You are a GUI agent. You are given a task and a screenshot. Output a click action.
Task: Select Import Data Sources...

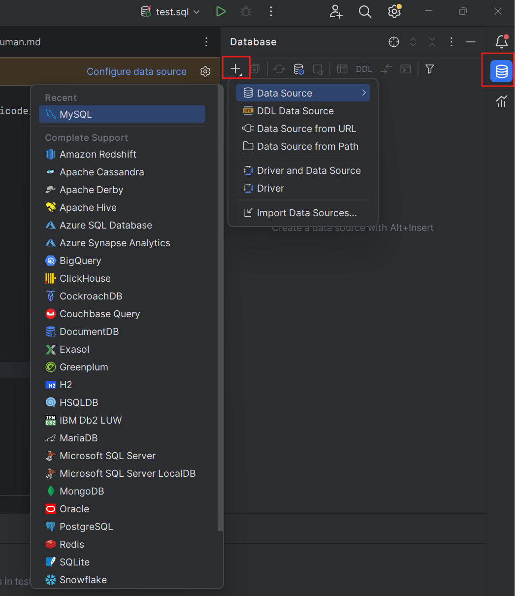click(x=303, y=213)
